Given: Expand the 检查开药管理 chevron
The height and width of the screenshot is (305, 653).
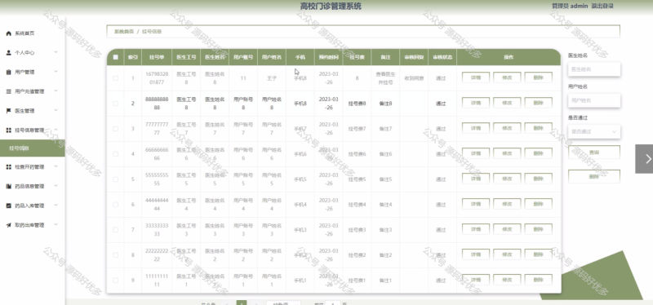Looking at the screenshot, I should (56, 166).
